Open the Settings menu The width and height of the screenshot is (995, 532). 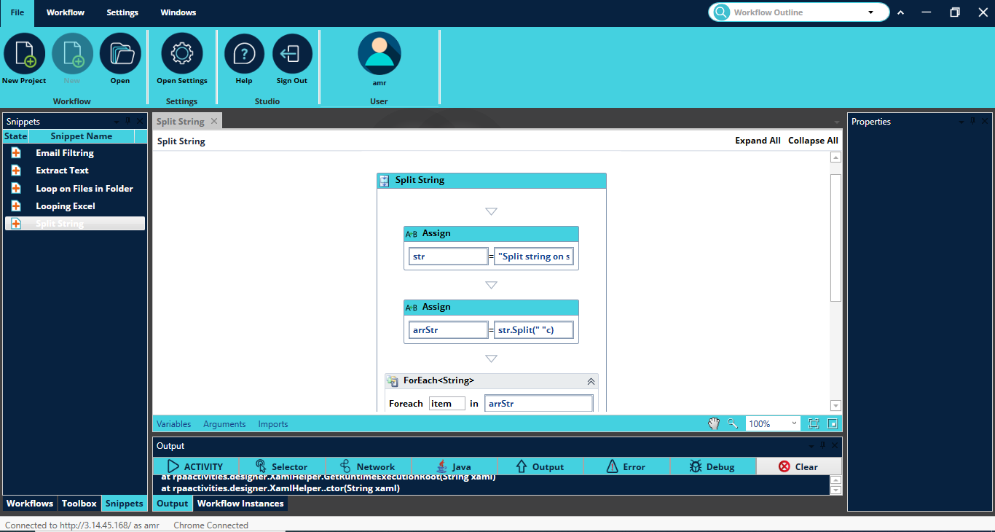[122, 12]
